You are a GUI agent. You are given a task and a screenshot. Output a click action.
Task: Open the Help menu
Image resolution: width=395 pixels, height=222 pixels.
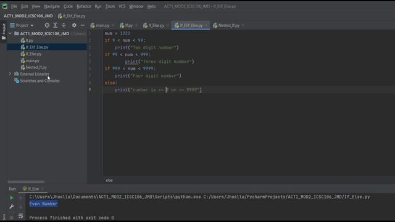click(151, 6)
